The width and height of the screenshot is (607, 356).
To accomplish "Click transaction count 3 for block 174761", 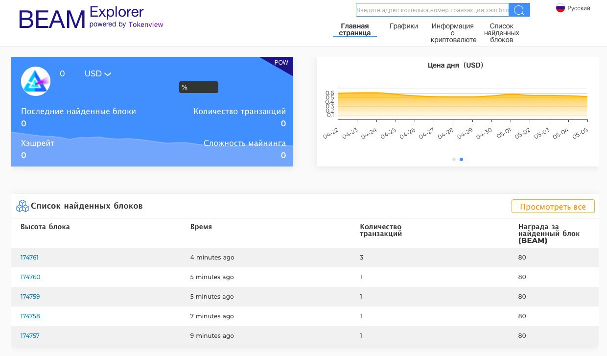I will (x=362, y=257).
